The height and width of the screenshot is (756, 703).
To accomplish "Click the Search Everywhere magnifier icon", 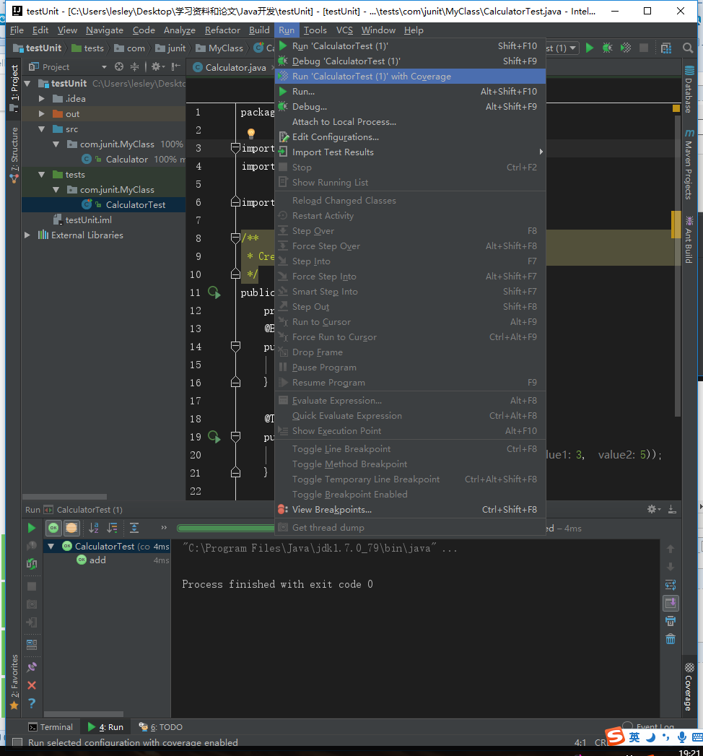I will 688,48.
